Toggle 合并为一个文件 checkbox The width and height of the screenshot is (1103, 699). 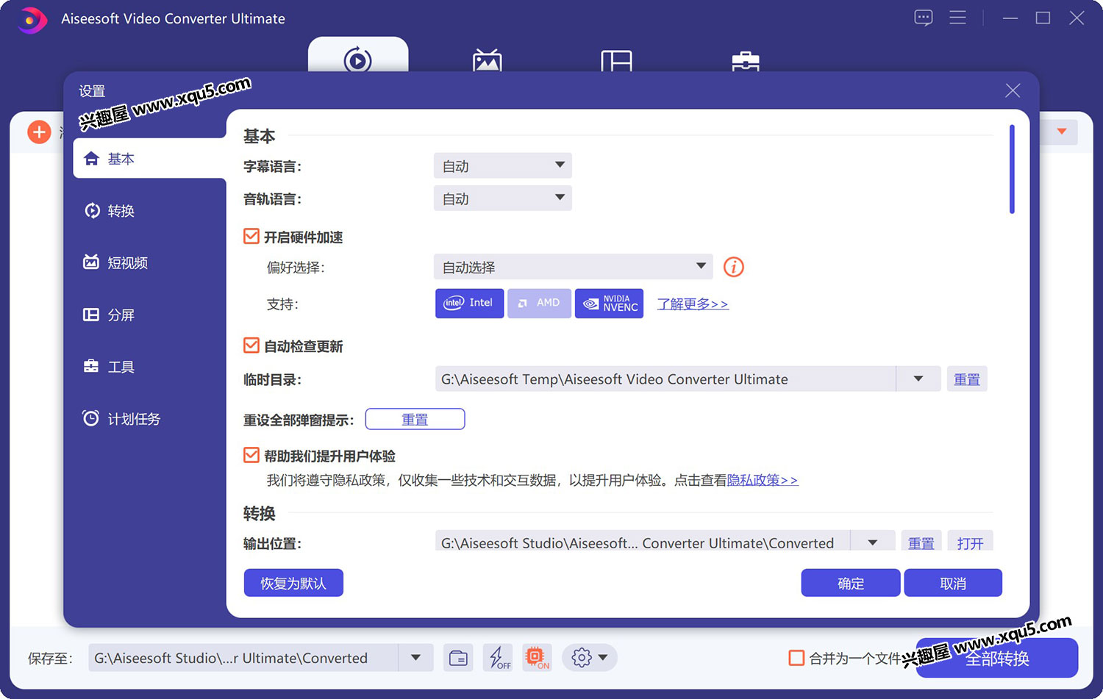click(x=796, y=658)
